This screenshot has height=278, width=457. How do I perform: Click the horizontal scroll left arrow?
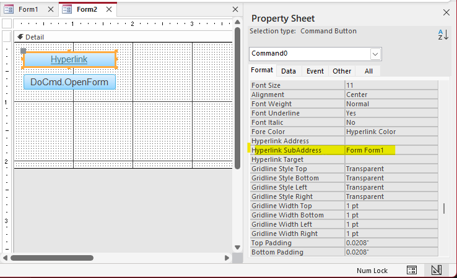tap(5, 258)
